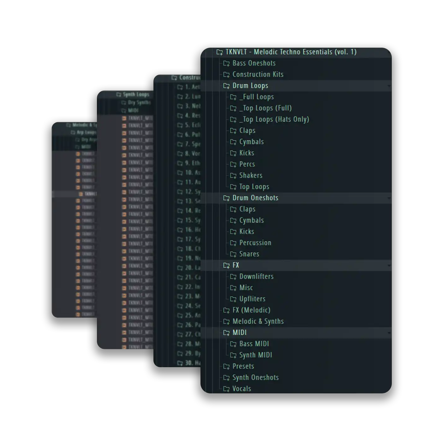This screenshot has width=442, height=442.
Task: Click folder icon next to Downlifters
Action: coord(233,277)
